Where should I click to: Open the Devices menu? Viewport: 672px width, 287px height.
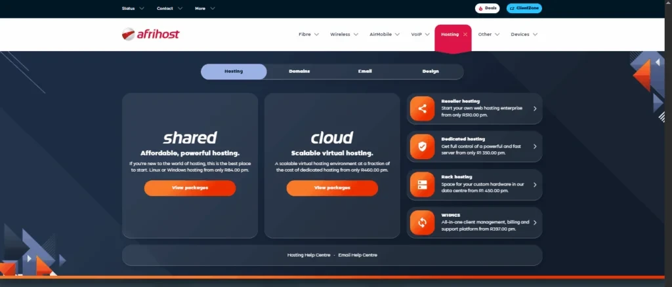(x=524, y=34)
